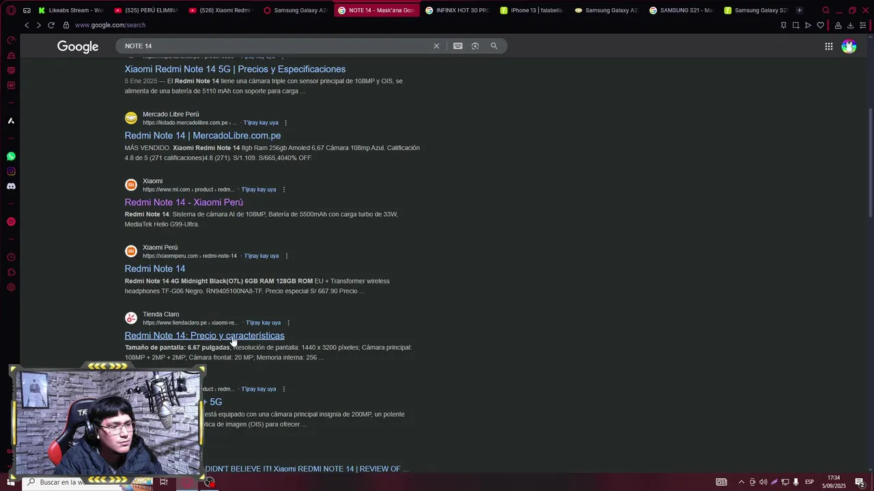Switch to Likeabs Stream tab
The width and height of the screenshot is (874, 491).
click(70, 10)
